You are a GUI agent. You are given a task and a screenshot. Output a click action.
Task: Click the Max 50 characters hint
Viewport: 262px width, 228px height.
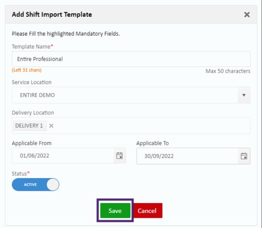[x=228, y=71]
